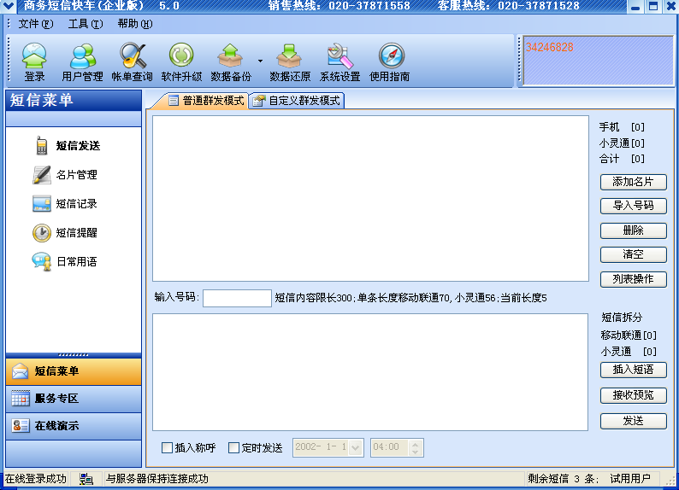
Task: Enable the 插入称呼 checkbox
Action: coord(167,447)
